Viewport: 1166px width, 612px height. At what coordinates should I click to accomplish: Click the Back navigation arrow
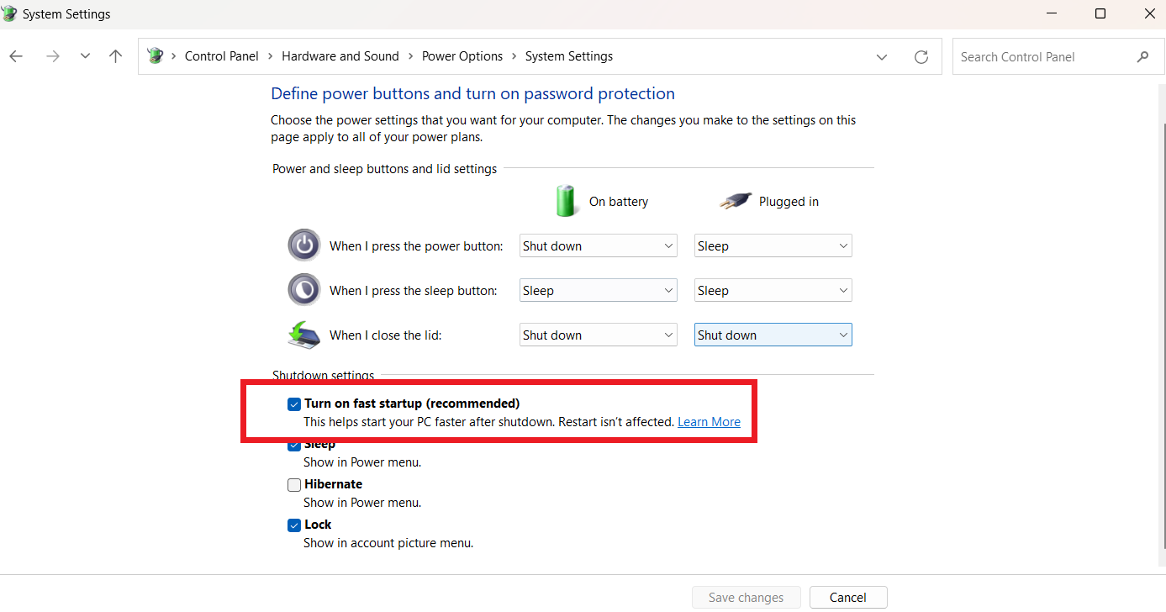[16, 56]
